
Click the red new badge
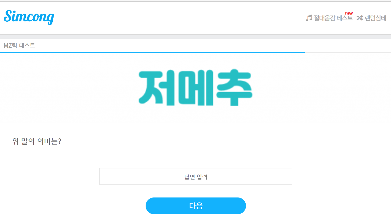click(x=349, y=13)
